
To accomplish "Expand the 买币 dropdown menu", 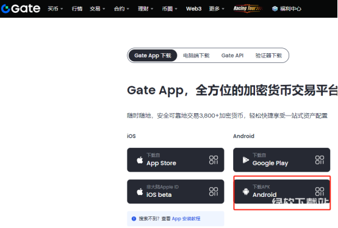I will (x=55, y=9).
